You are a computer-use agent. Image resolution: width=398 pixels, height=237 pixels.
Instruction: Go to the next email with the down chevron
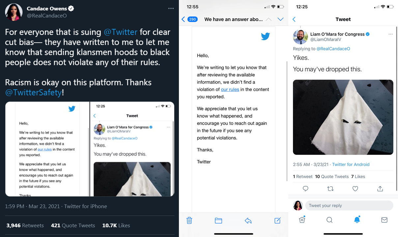tap(280, 19)
